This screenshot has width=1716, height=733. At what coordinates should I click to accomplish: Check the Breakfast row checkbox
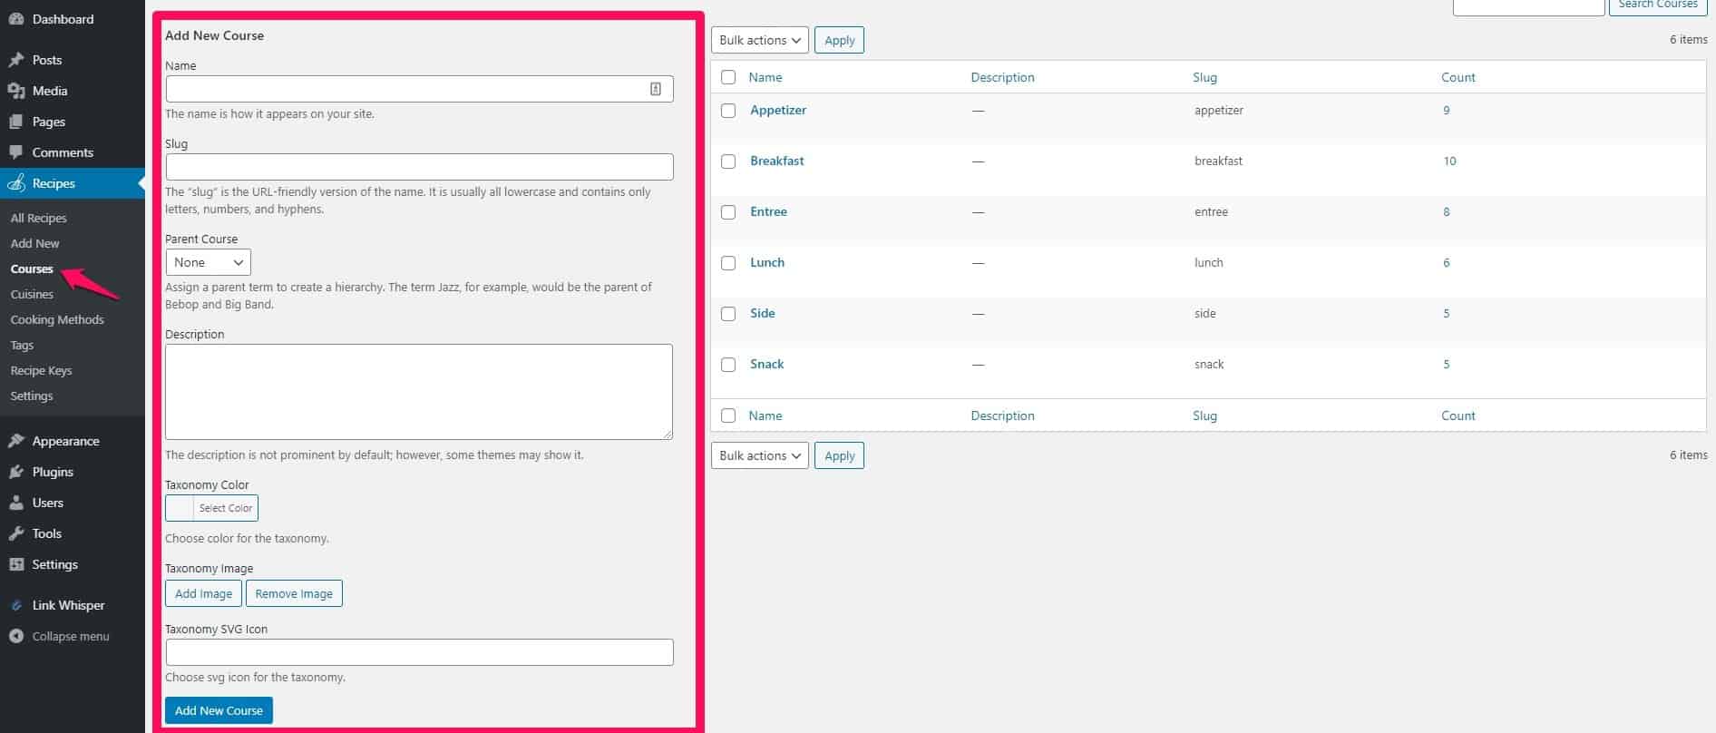728,161
